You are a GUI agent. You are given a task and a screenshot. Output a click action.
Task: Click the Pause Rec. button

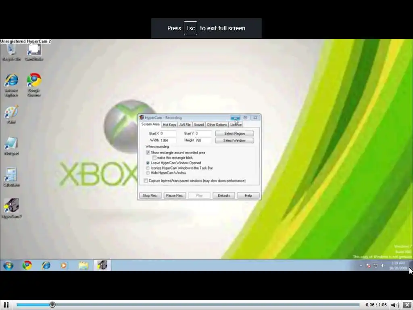coord(175,195)
